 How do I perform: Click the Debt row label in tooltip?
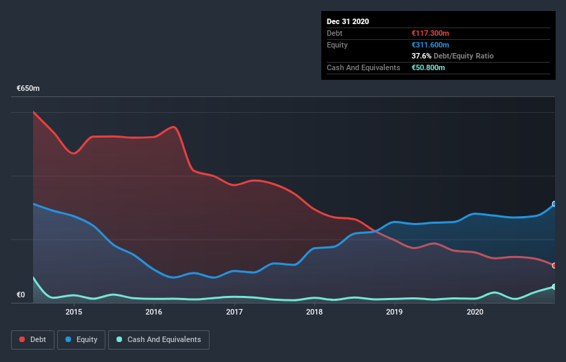334,33
